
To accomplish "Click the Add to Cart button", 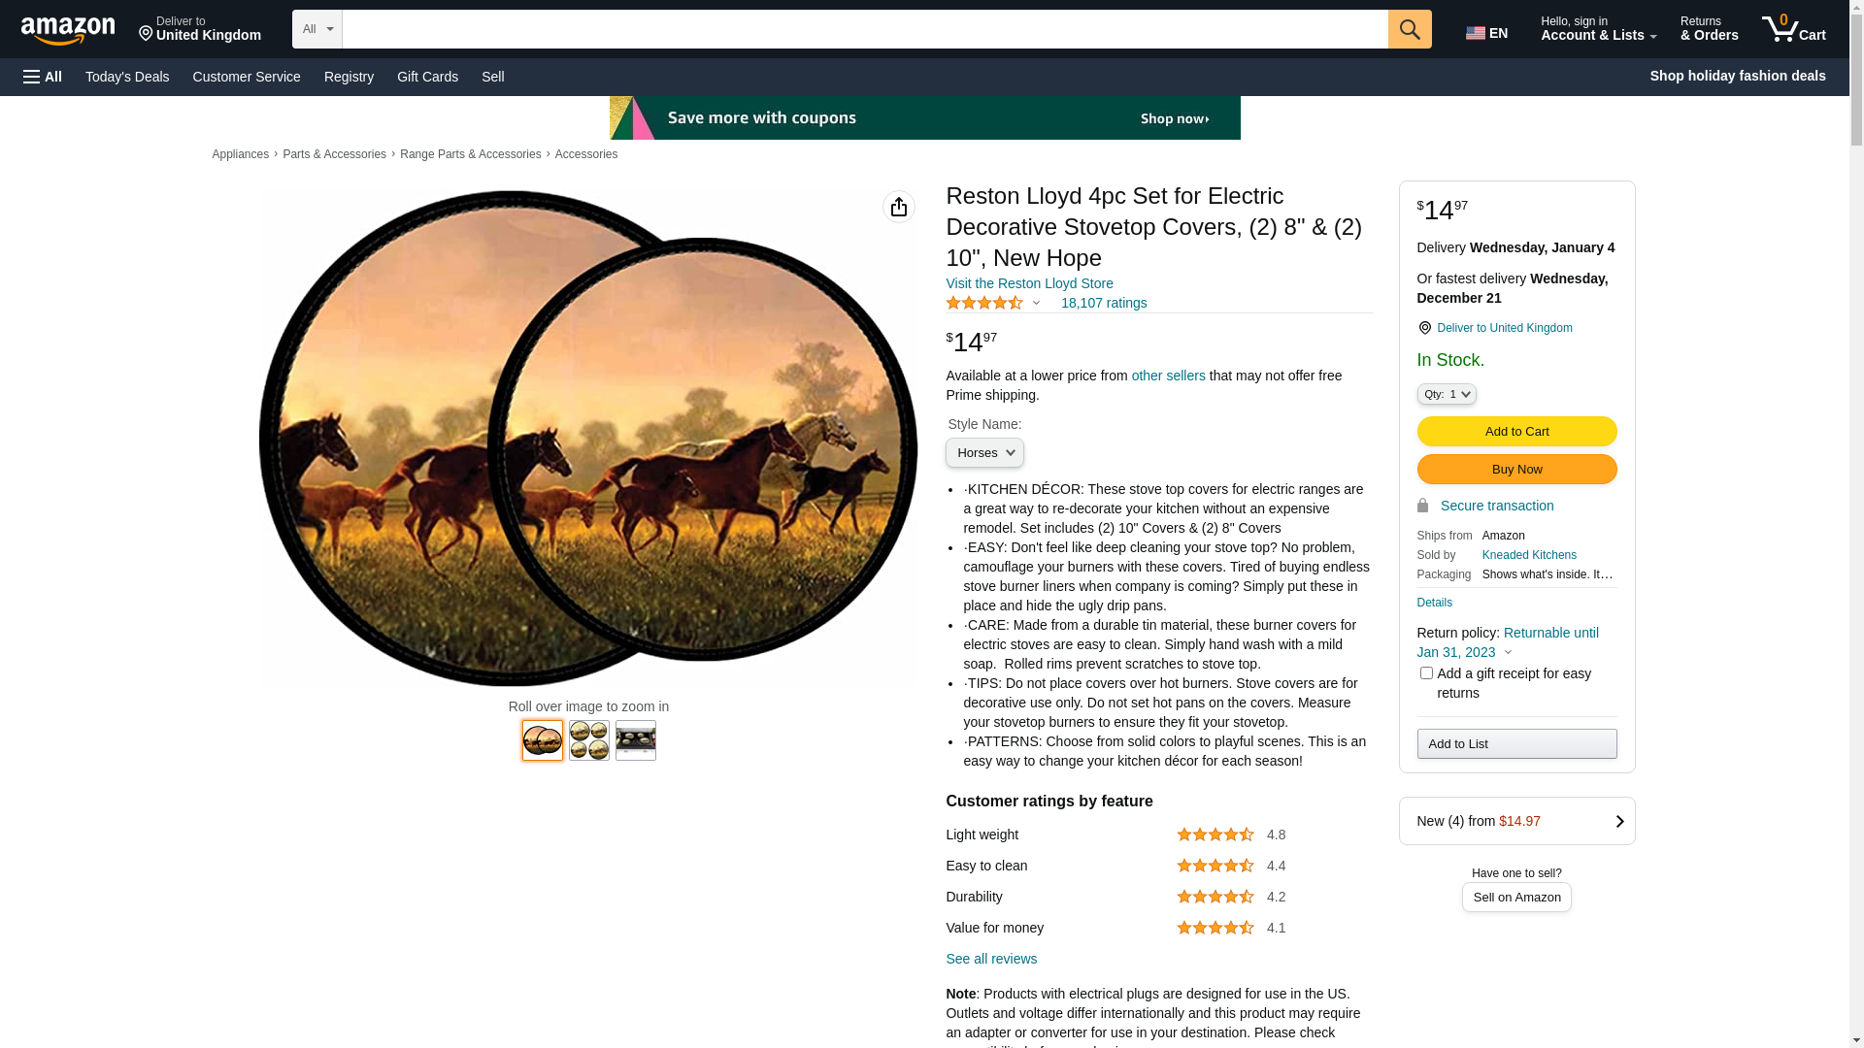I will (1516, 431).
